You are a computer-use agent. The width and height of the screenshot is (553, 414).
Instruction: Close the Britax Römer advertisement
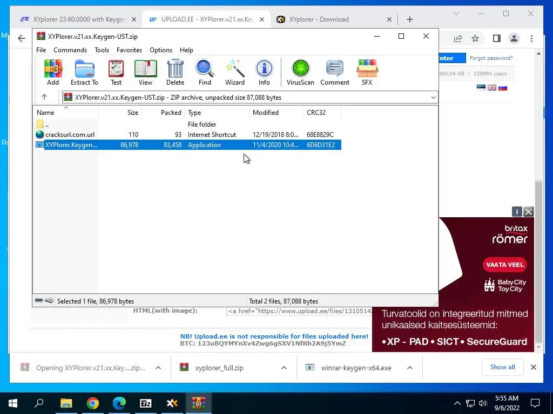click(x=528, y=211)
